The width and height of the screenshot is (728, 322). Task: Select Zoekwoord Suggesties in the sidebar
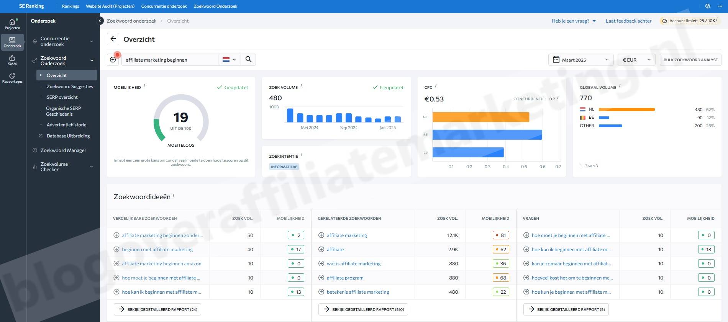pyautogui.click(x=70, y=87)
